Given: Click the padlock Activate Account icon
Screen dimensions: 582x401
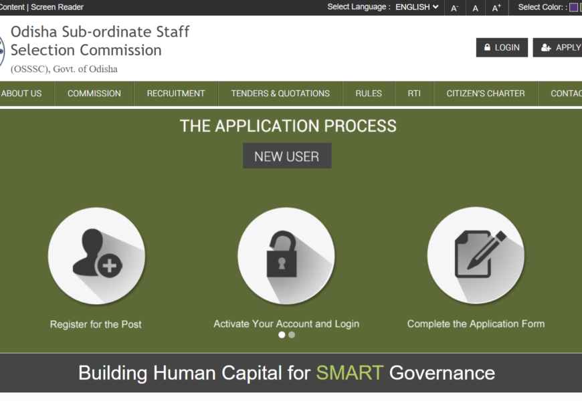Looking at the screenshot, I should click(286, 257).
